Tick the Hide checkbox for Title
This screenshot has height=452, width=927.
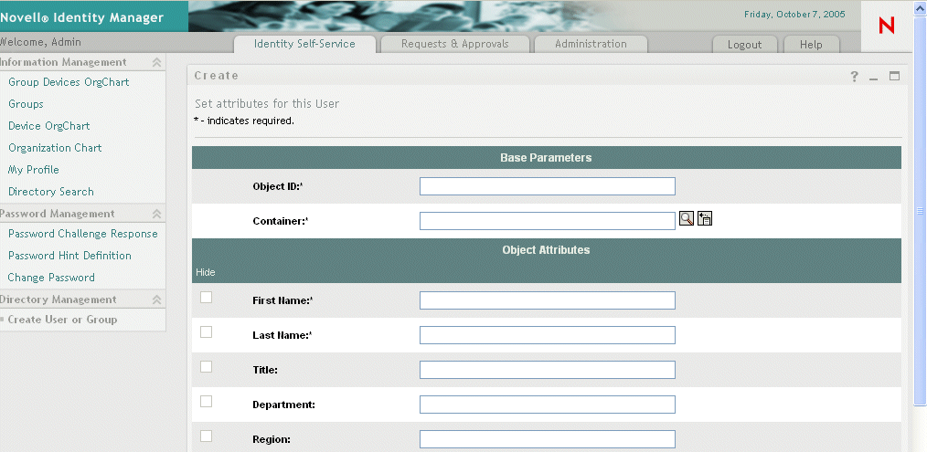click(x=206, y=367)
